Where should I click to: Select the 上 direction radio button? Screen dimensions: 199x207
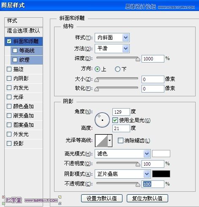(x=97, y=69)
